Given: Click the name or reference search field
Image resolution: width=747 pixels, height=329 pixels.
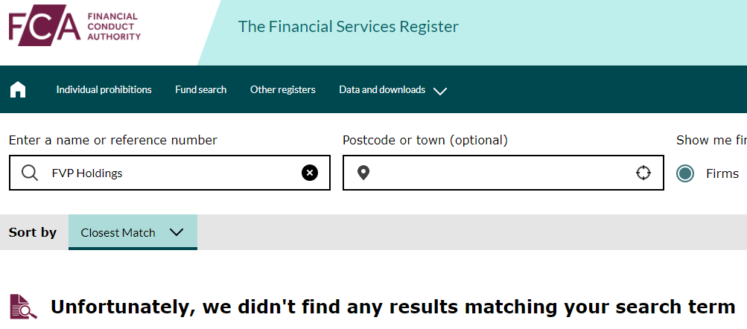Looking at the screenshot, I should [170, 173].
